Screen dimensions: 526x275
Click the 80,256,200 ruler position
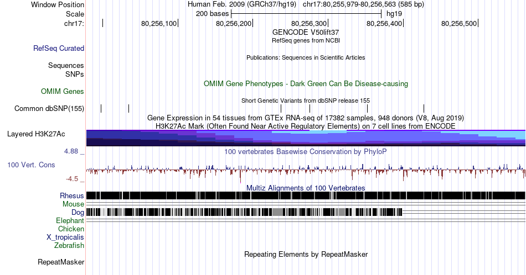(234, 23)
